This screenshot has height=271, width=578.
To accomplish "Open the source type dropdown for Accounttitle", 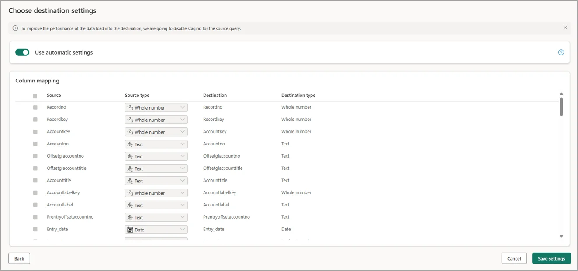I will click(156, 181).
